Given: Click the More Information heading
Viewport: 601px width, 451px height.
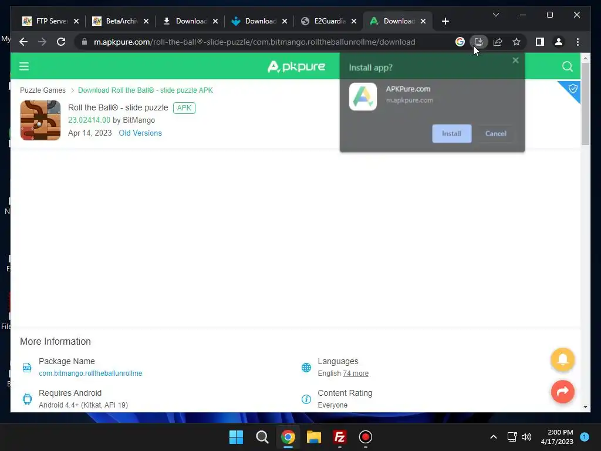Looking at the screenshot, I should click(x=55, y=341).
